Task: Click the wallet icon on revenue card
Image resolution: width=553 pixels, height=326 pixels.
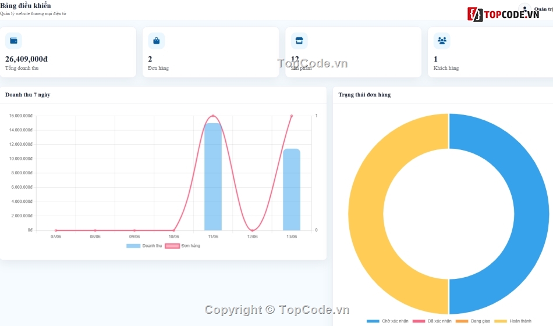Action: coord(13,41)
